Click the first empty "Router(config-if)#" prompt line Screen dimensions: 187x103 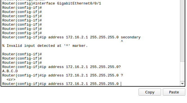pos(22,8)
